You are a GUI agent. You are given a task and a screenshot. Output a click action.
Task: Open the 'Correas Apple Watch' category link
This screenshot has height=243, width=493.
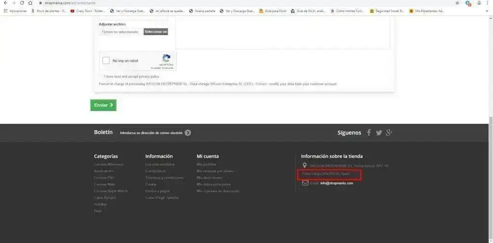tap(111, 191)
